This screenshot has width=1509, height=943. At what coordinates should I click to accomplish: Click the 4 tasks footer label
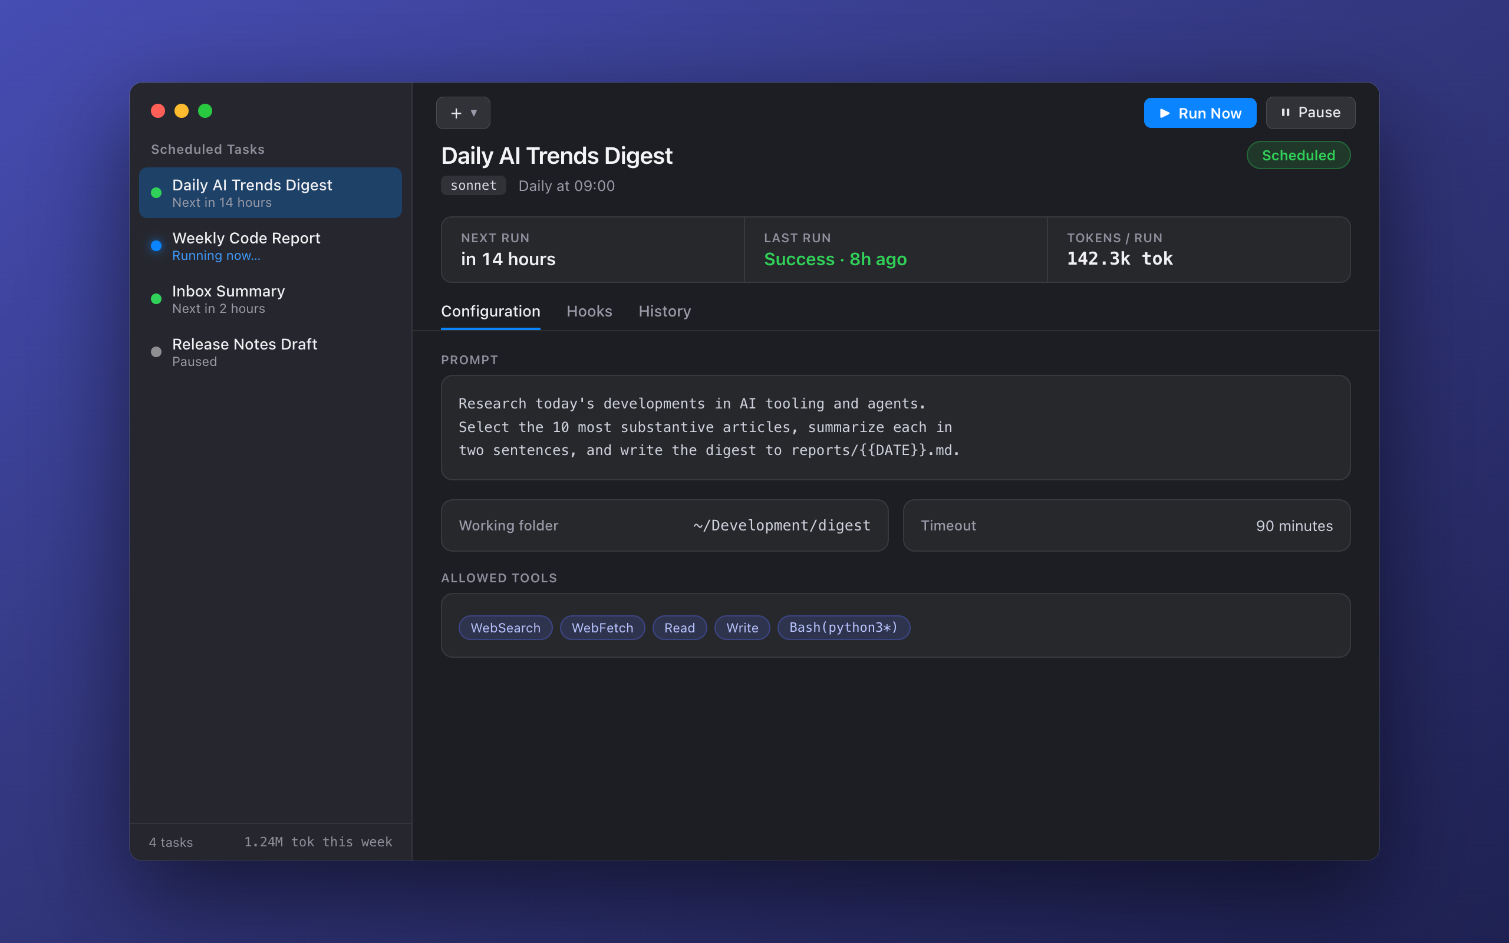click(x=171, y=842)
